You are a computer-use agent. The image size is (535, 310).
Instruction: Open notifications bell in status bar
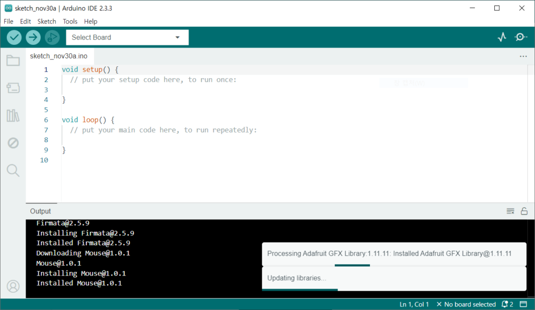(507, 304)
